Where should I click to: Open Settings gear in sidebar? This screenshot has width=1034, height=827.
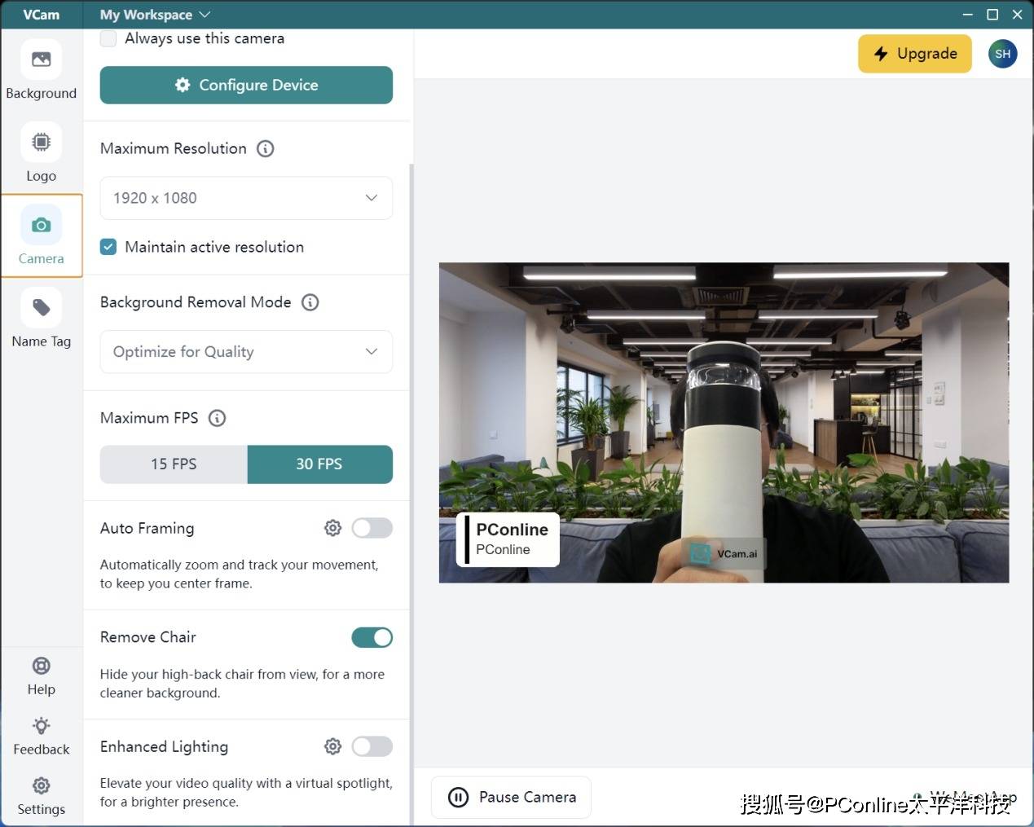point(41,786)
